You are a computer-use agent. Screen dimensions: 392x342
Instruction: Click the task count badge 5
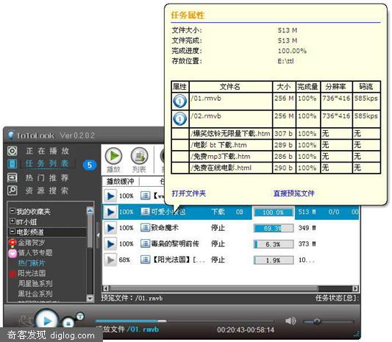point(90,165)
